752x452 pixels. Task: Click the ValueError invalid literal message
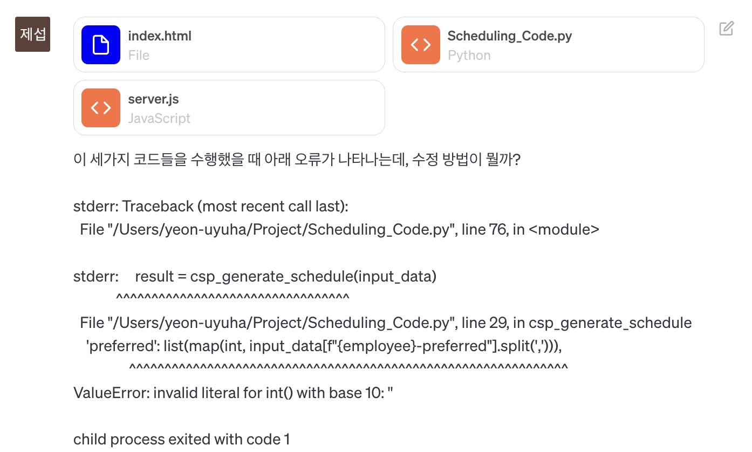(233, 393)
